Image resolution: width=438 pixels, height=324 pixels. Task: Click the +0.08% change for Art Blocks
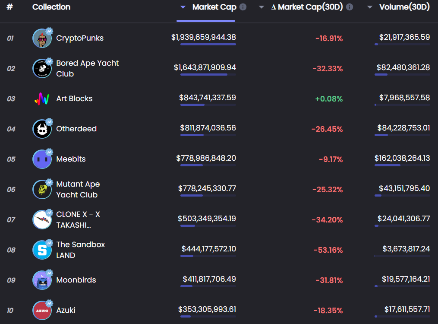(x=329, y=98)
